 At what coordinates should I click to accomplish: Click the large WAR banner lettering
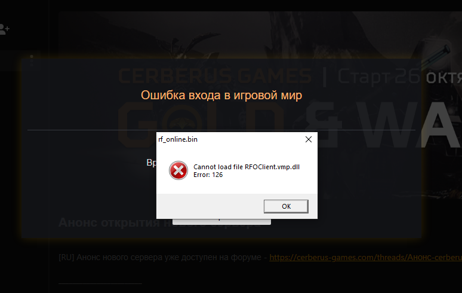pyautogui.click(x=409, y=124)
